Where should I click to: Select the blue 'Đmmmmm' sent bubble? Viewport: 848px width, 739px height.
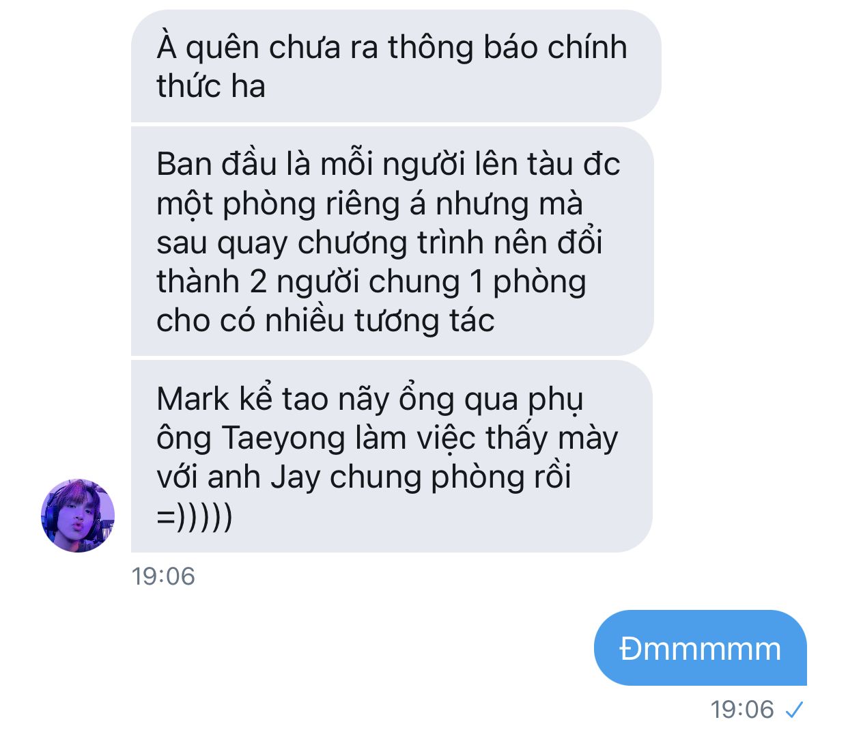[x=701, y=647]
